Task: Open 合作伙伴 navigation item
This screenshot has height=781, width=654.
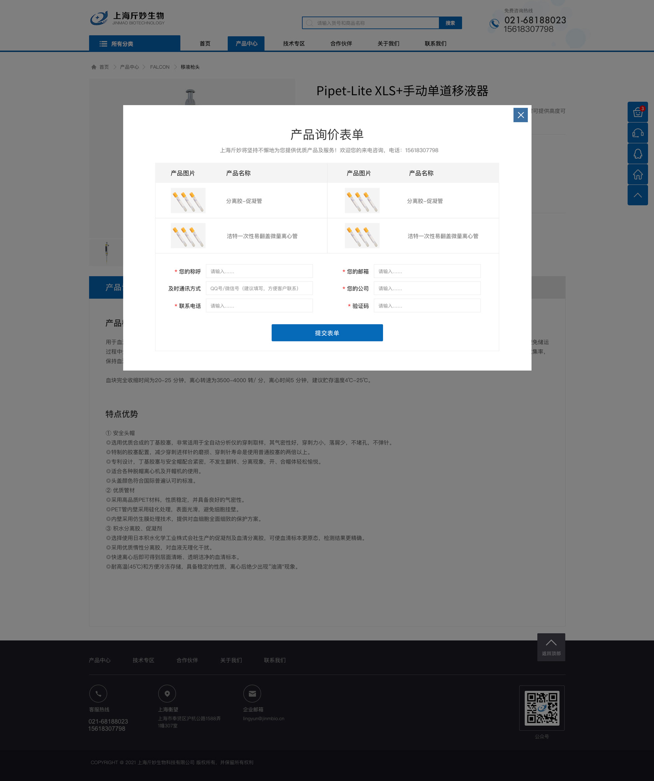Action: [341, 44]
